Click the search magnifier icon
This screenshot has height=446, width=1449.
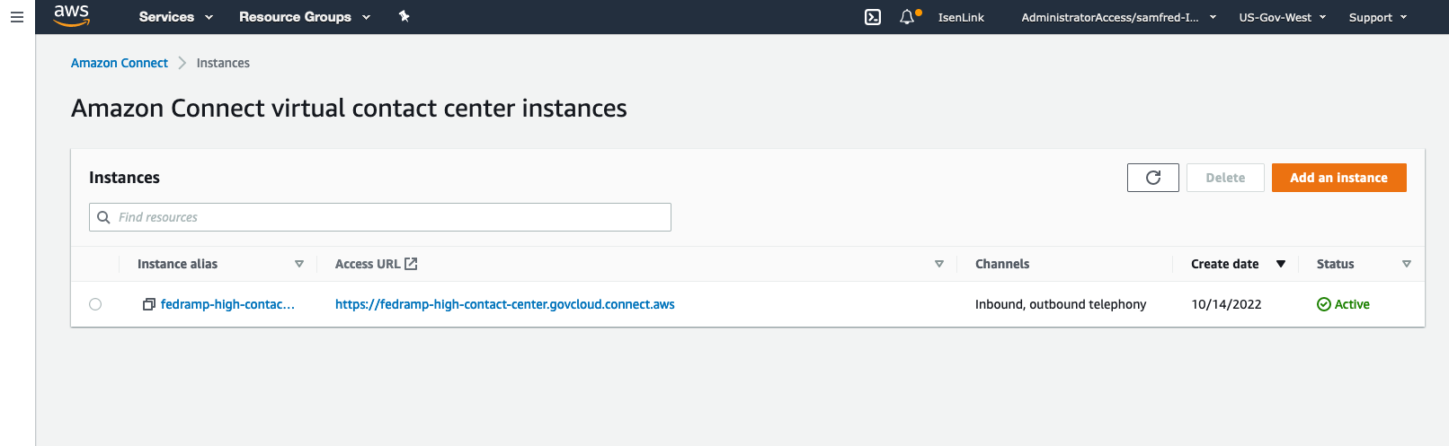(x=103, y=217)
